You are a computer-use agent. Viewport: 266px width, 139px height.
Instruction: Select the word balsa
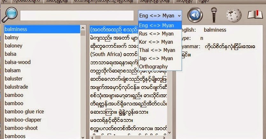click(42, 54)
